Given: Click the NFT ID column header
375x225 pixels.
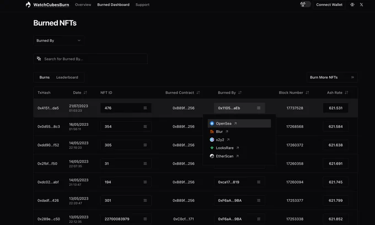Looking at the screenshot, I should click(106, 93).
